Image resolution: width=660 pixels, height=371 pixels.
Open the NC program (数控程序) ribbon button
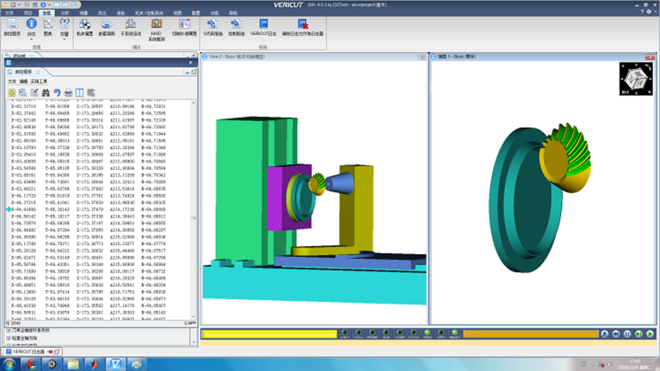[12, 26]
